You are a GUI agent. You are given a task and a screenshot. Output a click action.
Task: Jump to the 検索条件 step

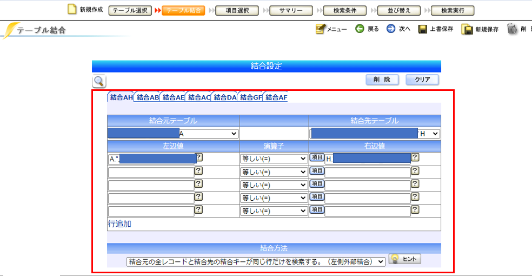click(x=345, y=10)
